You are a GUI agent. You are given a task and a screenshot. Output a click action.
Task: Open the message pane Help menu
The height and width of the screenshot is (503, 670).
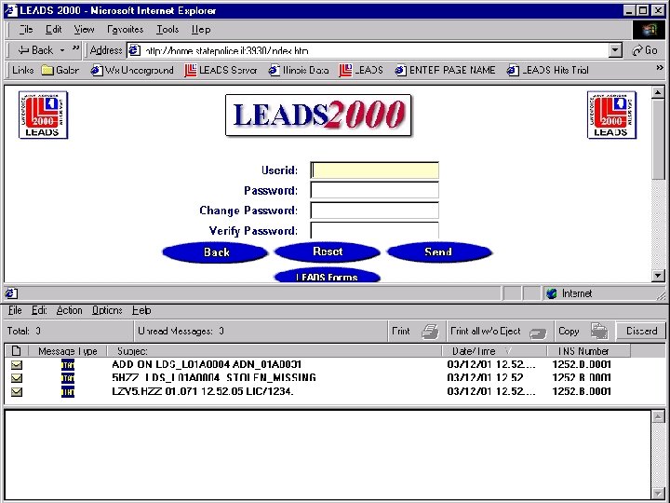click(x=141, y=310)
